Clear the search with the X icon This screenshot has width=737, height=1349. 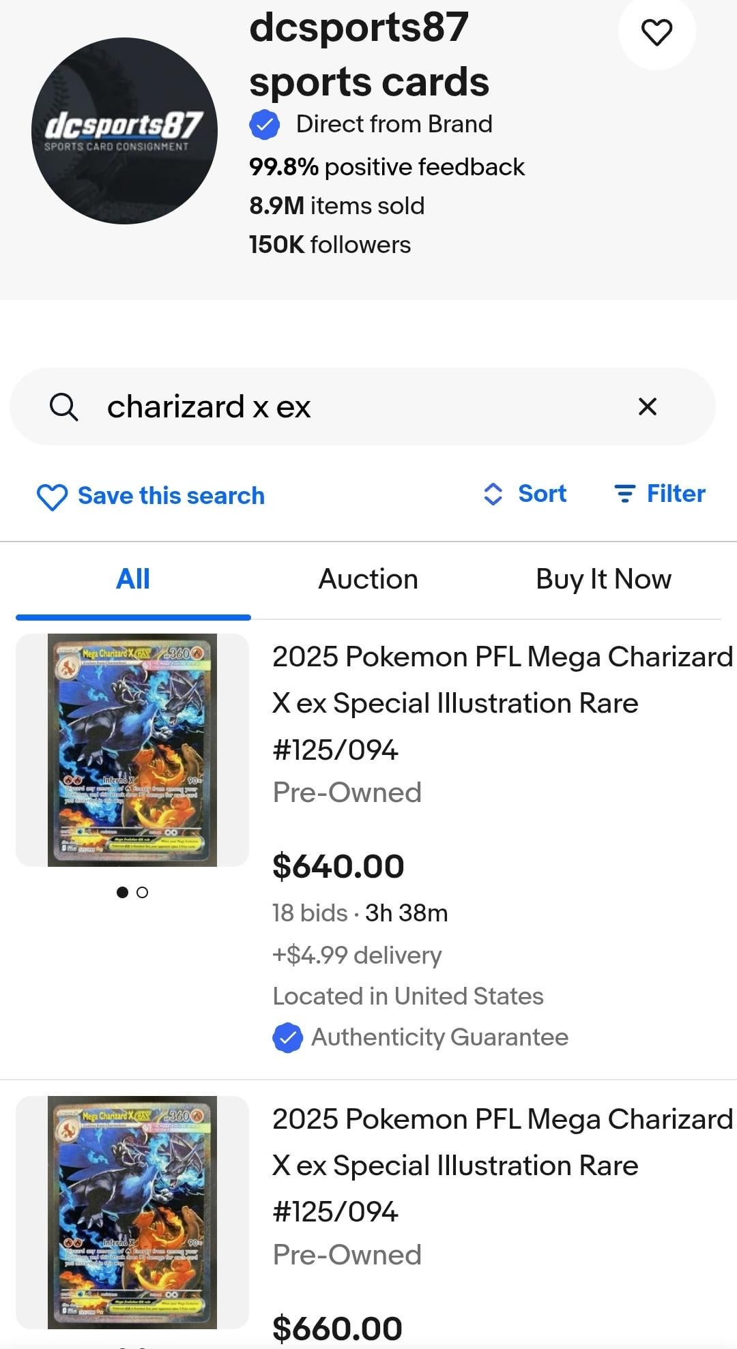tap(647, 406)
